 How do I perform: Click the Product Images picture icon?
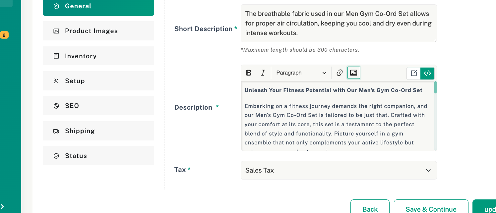(x=56, y=31)
